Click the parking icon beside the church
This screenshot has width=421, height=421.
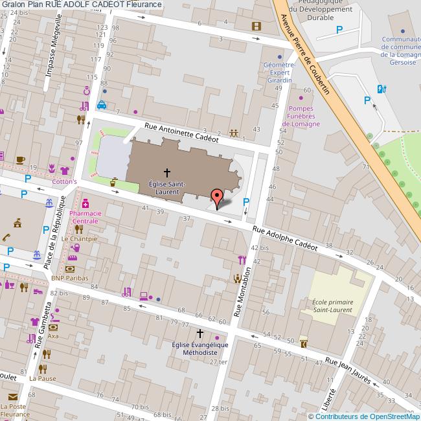coord(245,203)
